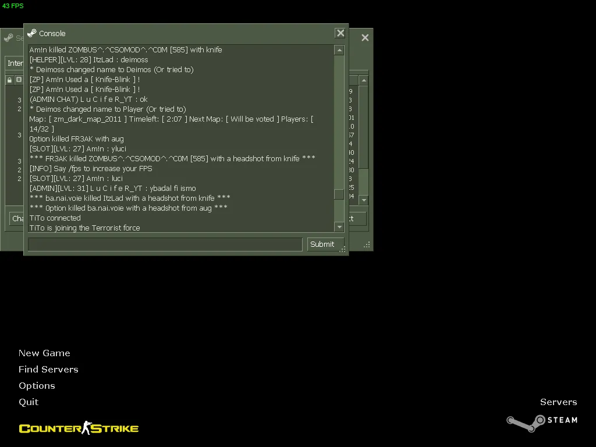Click the Console command input field
The image size is (596, 447).
[165, 244]
